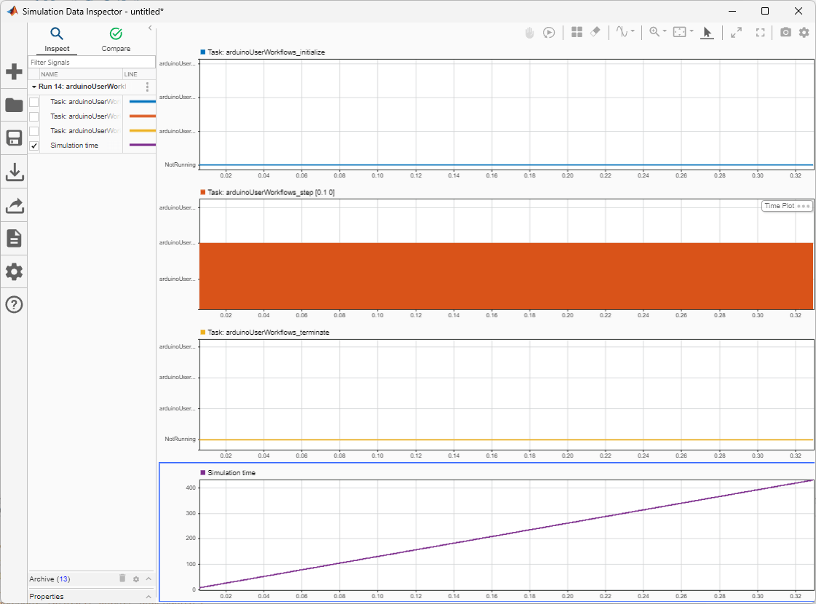Click the purple Simulation time line swatch
Screen dimensions: 816x604
pyautogui.click(x=141, y=146)
